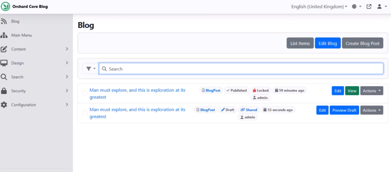Select checkbox for the published blog post

[85, 93]
